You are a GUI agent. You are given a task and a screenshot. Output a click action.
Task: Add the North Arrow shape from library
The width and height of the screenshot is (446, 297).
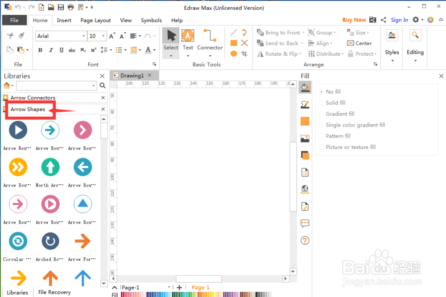click(50, 167)
